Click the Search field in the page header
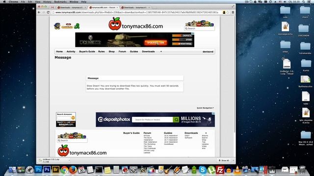The height and width of the screenshot is (176, 314). (x=200, y=28)
